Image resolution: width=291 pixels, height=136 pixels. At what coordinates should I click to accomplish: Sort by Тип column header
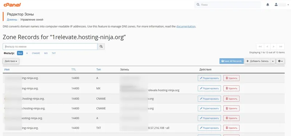click(x=99, y=69)
